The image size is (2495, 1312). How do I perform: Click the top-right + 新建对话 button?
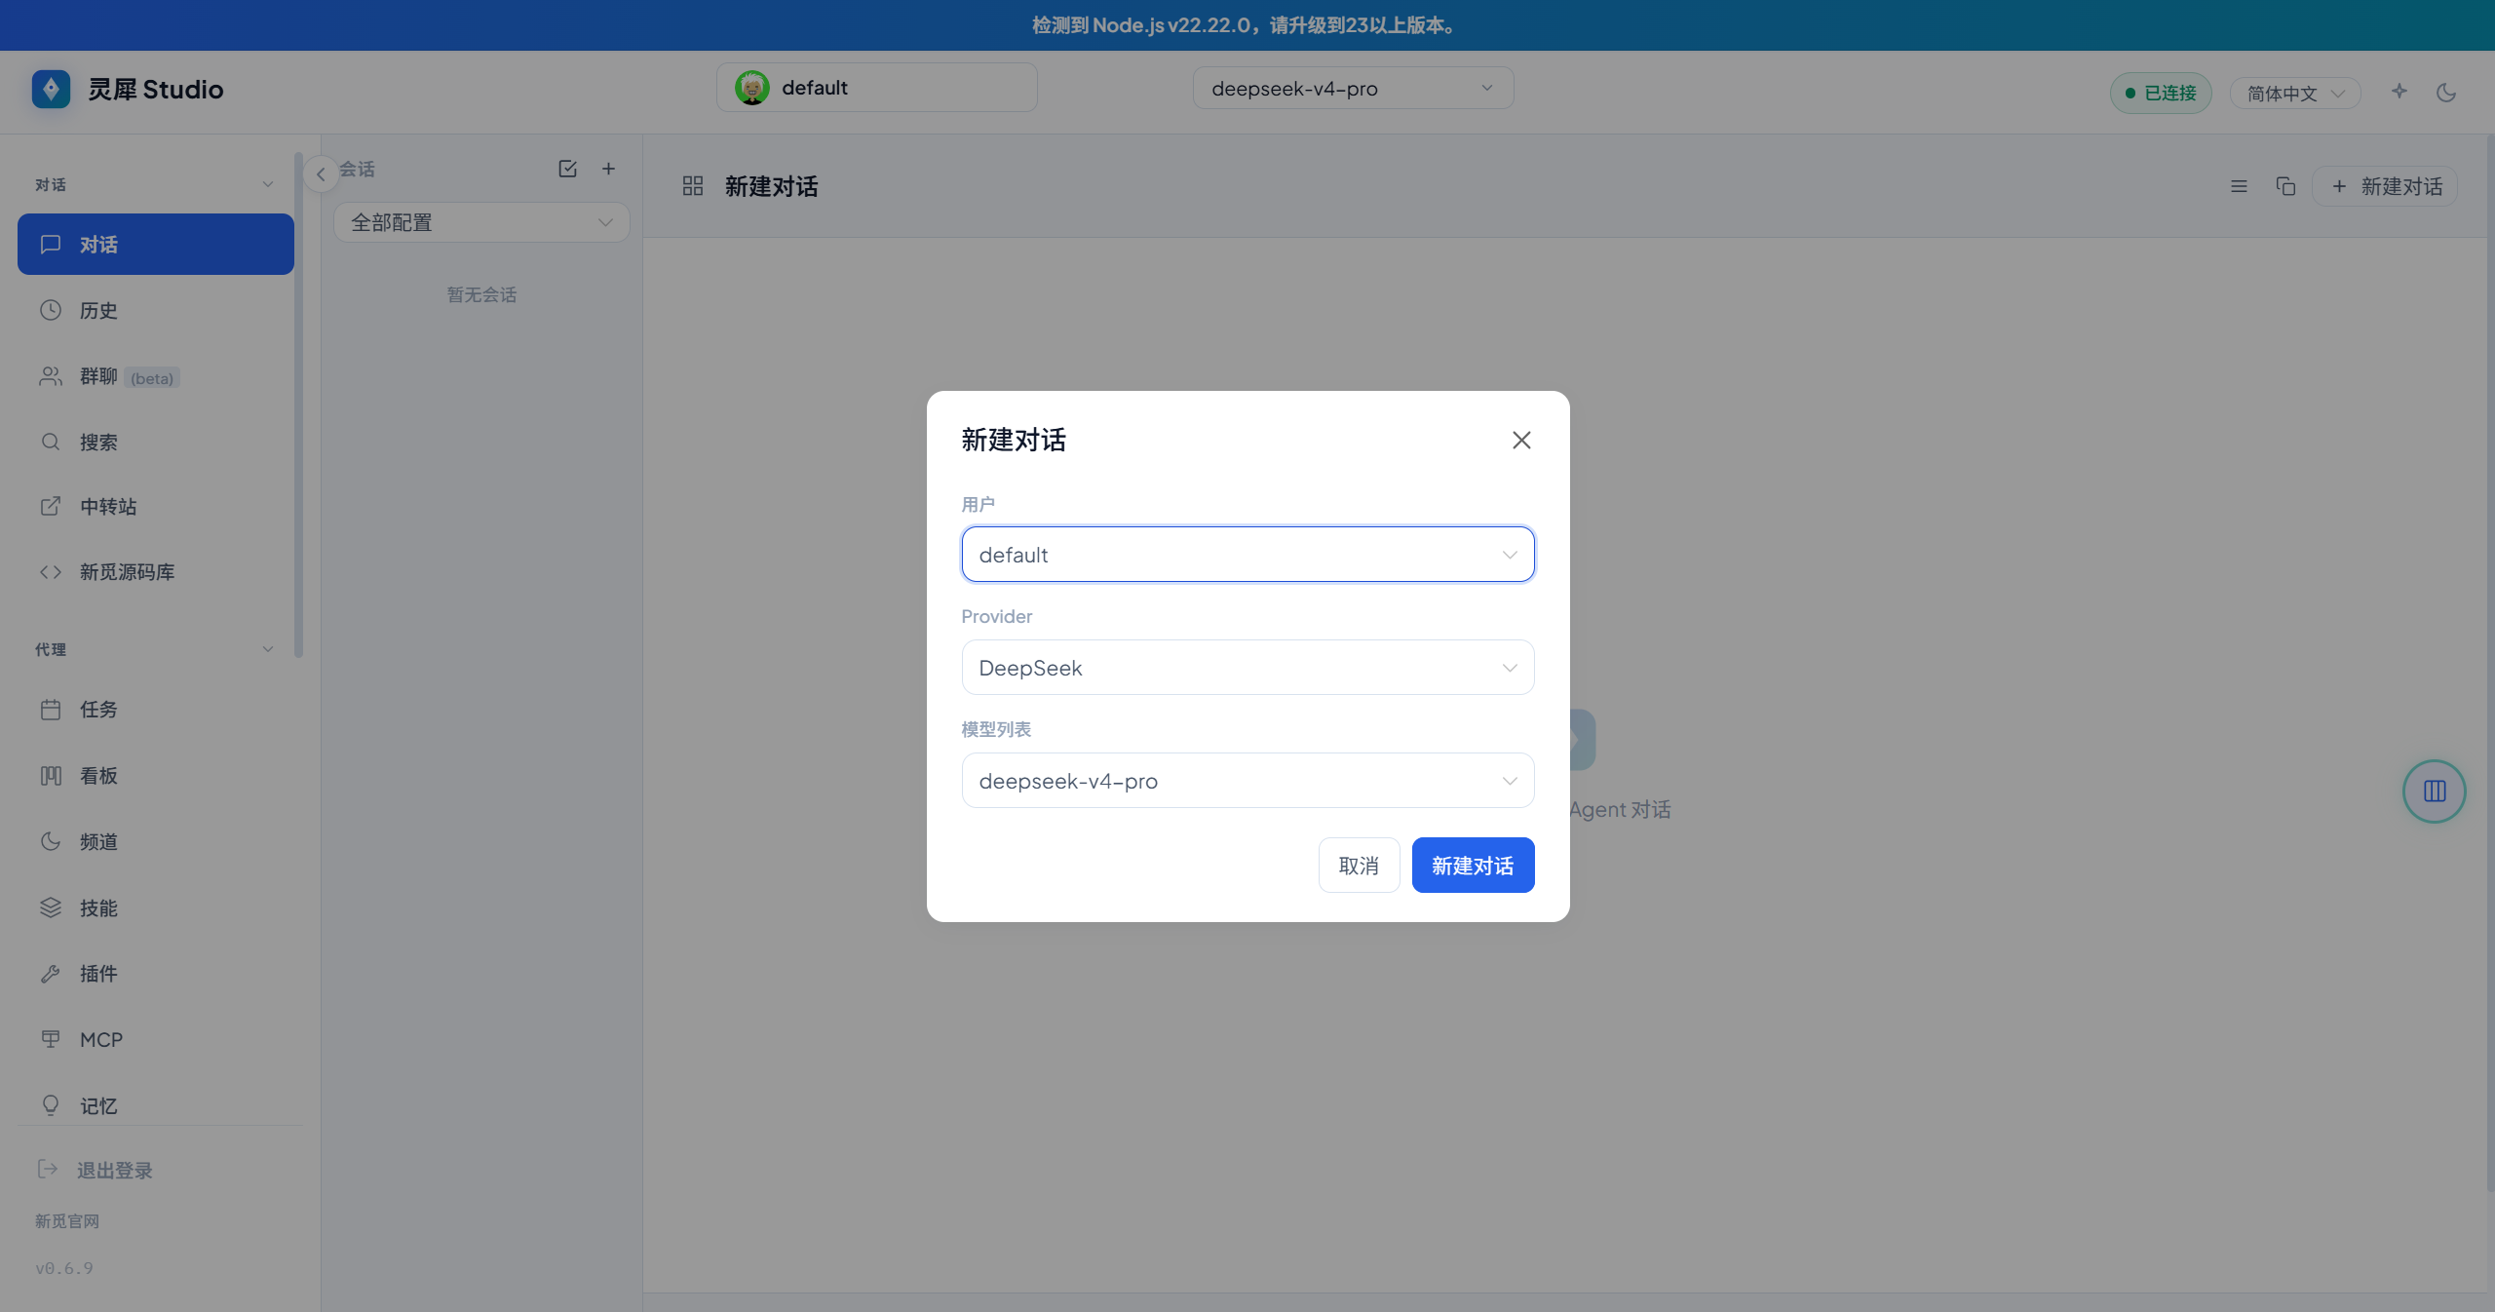click(2385, 186)
